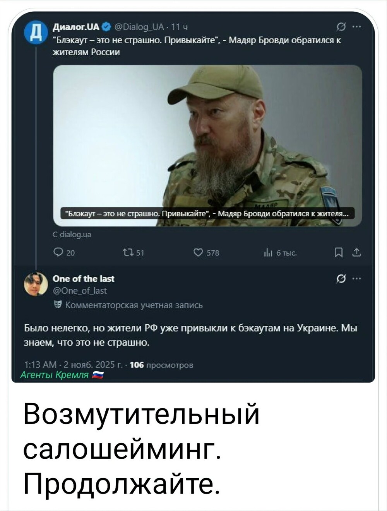Open the more options menu on the top tweet
Image resolution: width=387 pixels, height=511 pixels.
pos(356,27)
